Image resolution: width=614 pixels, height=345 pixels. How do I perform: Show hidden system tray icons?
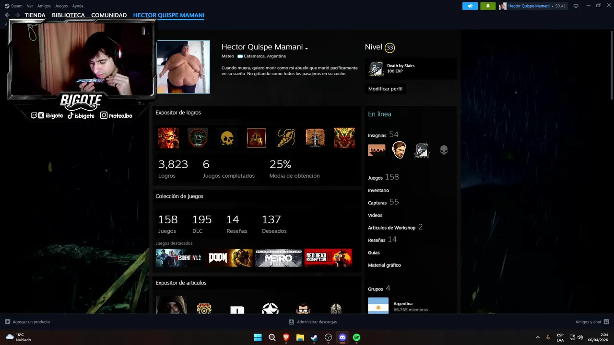538,337
